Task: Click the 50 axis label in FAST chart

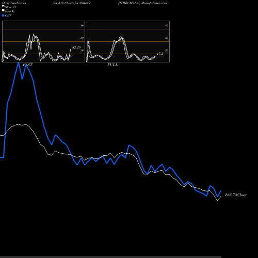Action: pos(82,38)
